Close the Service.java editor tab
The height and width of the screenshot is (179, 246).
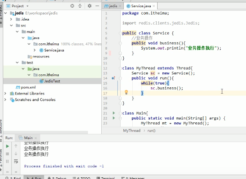coord(154,6)
